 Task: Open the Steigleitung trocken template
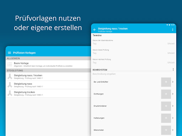(x=48, y=93)
